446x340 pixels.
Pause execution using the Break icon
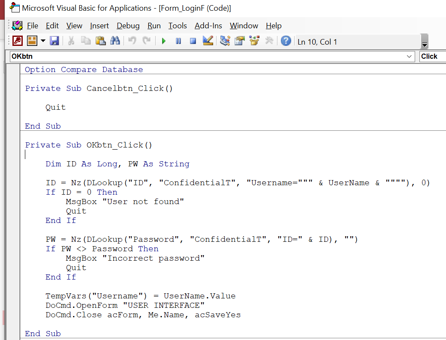(x=178, y=41)
